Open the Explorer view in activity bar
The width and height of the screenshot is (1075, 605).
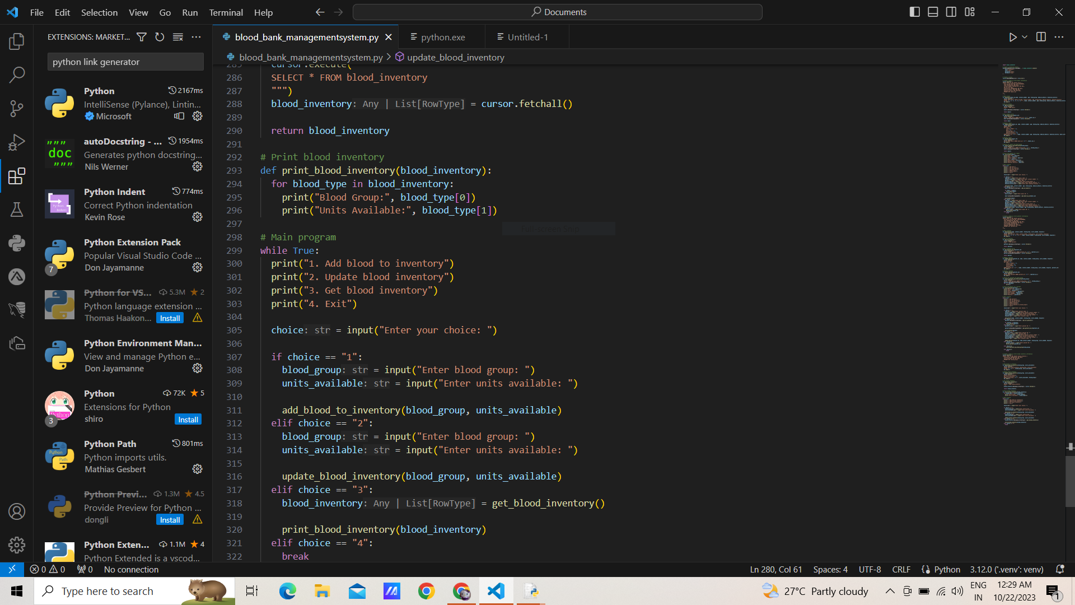[x=17, y=41]
